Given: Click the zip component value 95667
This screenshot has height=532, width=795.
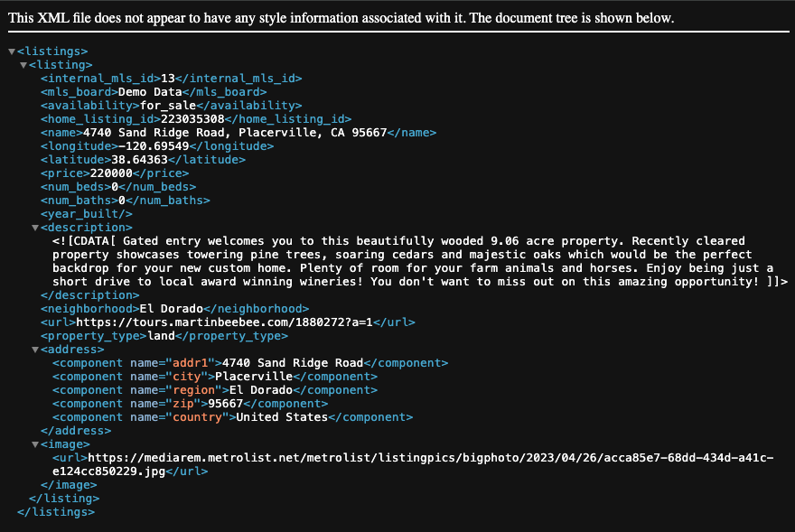Looking at the screenshot, I should 227,404.
